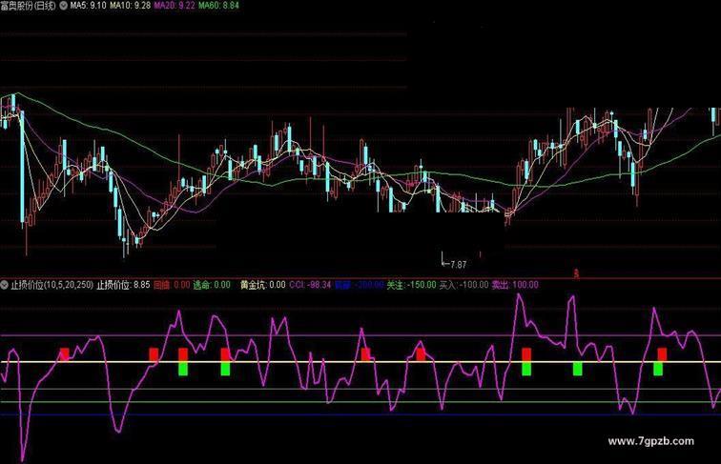Screen dimensions: 721x464
Task: Click the 卖出: 100.00 value
Action: 515,285
